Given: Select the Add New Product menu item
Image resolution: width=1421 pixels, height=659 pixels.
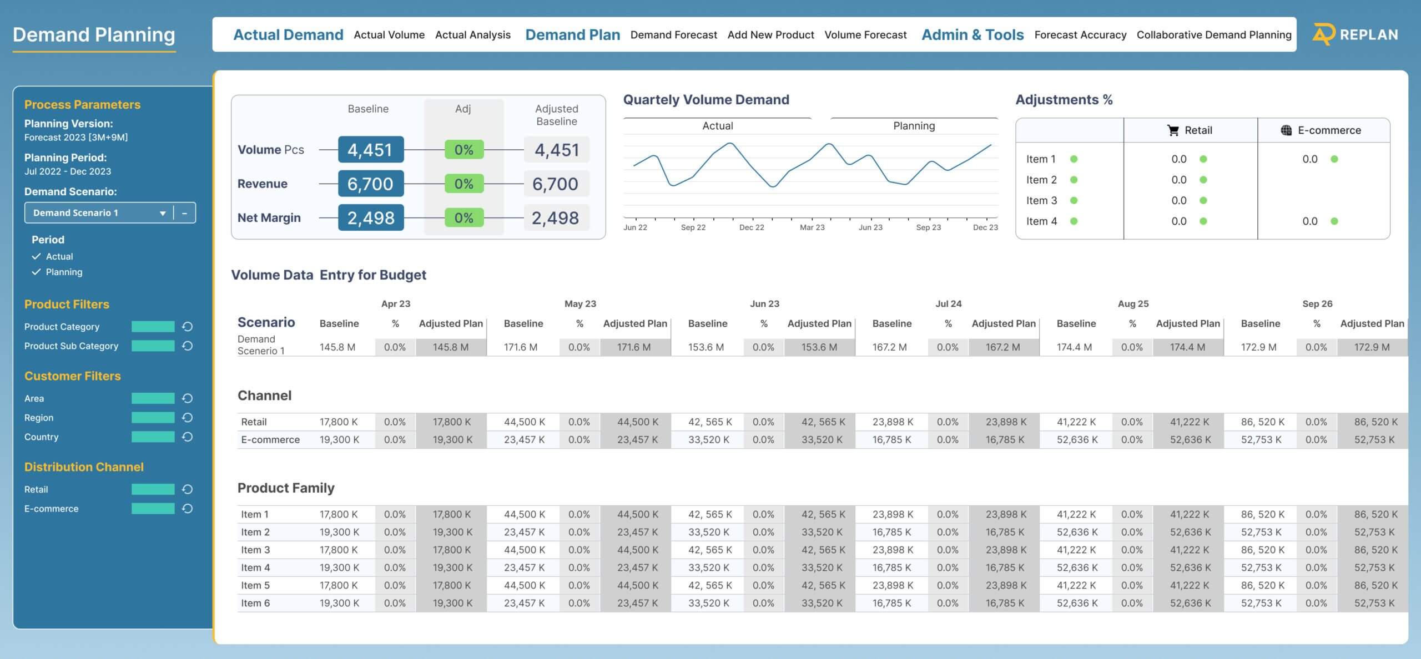Looking at the screenshot, I should pos(770,35).
